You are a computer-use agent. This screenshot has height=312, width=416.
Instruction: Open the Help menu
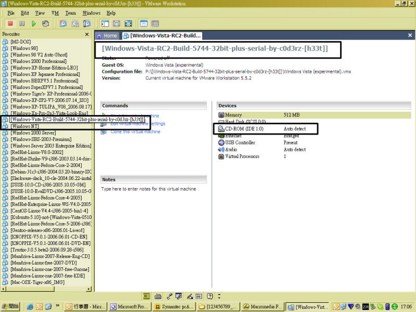[x=111, y=13]
